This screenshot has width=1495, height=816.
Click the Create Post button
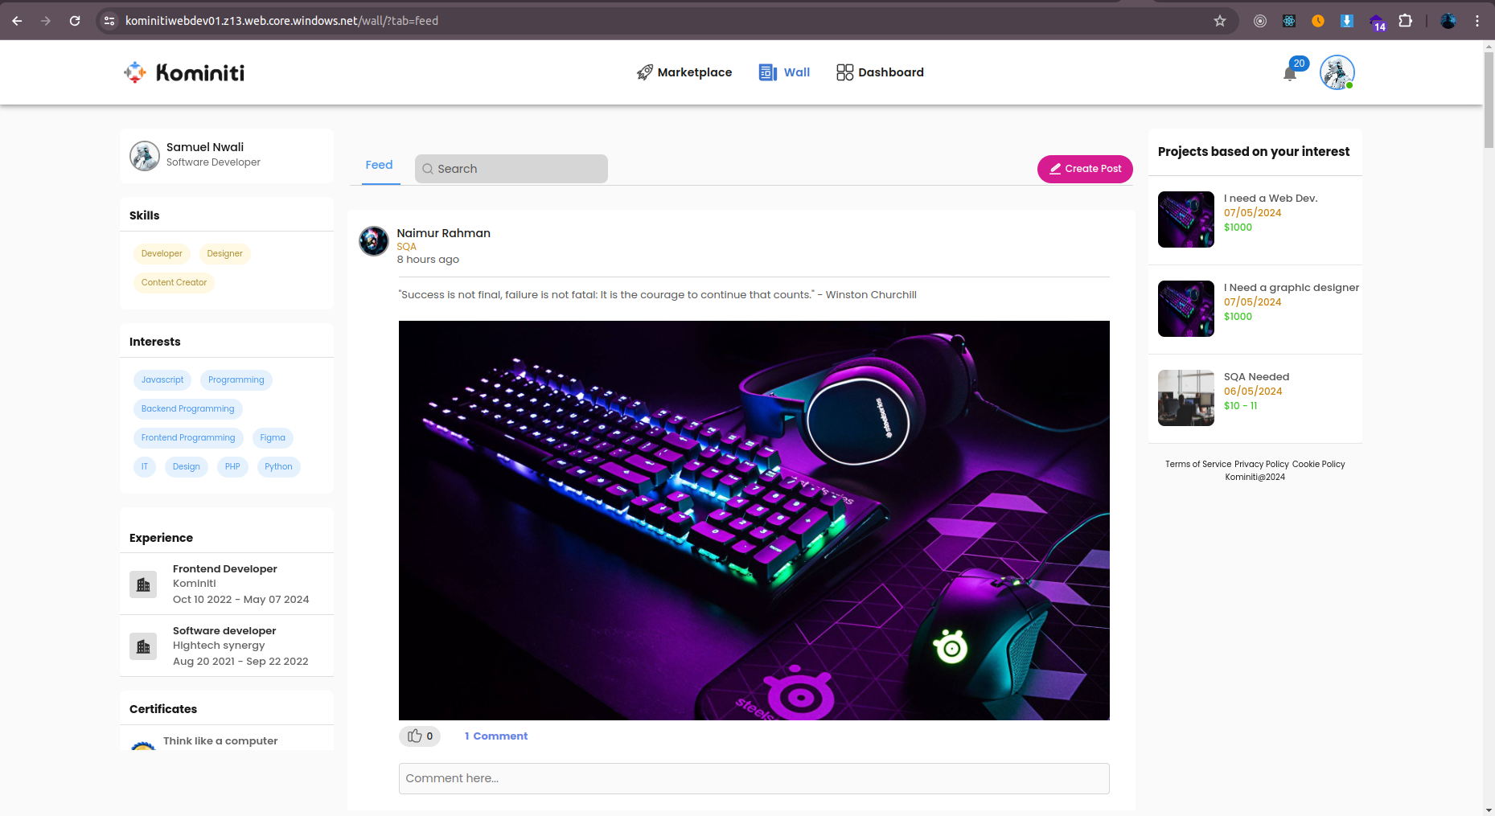pos(1085,169)
